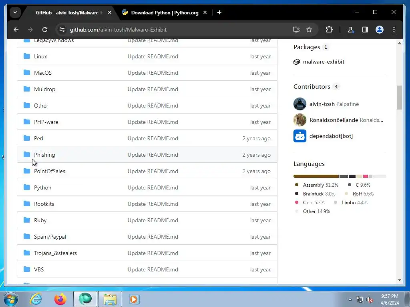Image resolution: width=410 pixels, height=307 pixels.
Task: Reload the GitHub page
Action: [45, 30]
